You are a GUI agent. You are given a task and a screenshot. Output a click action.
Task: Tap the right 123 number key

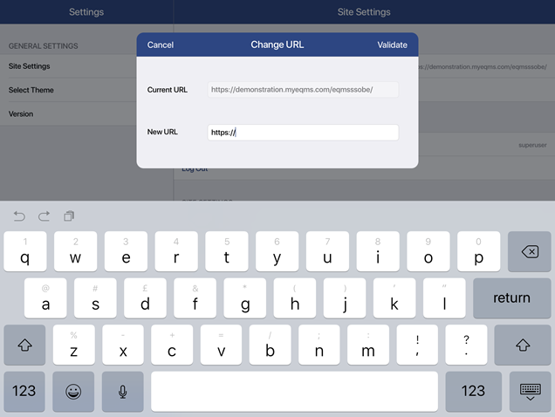point(473,392)
